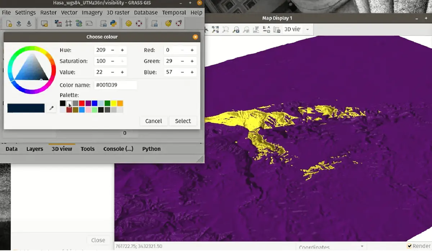This screenshot has width=432, height=251.
Task: Open raster map calculator icon
Action: [x=58, y=24]
